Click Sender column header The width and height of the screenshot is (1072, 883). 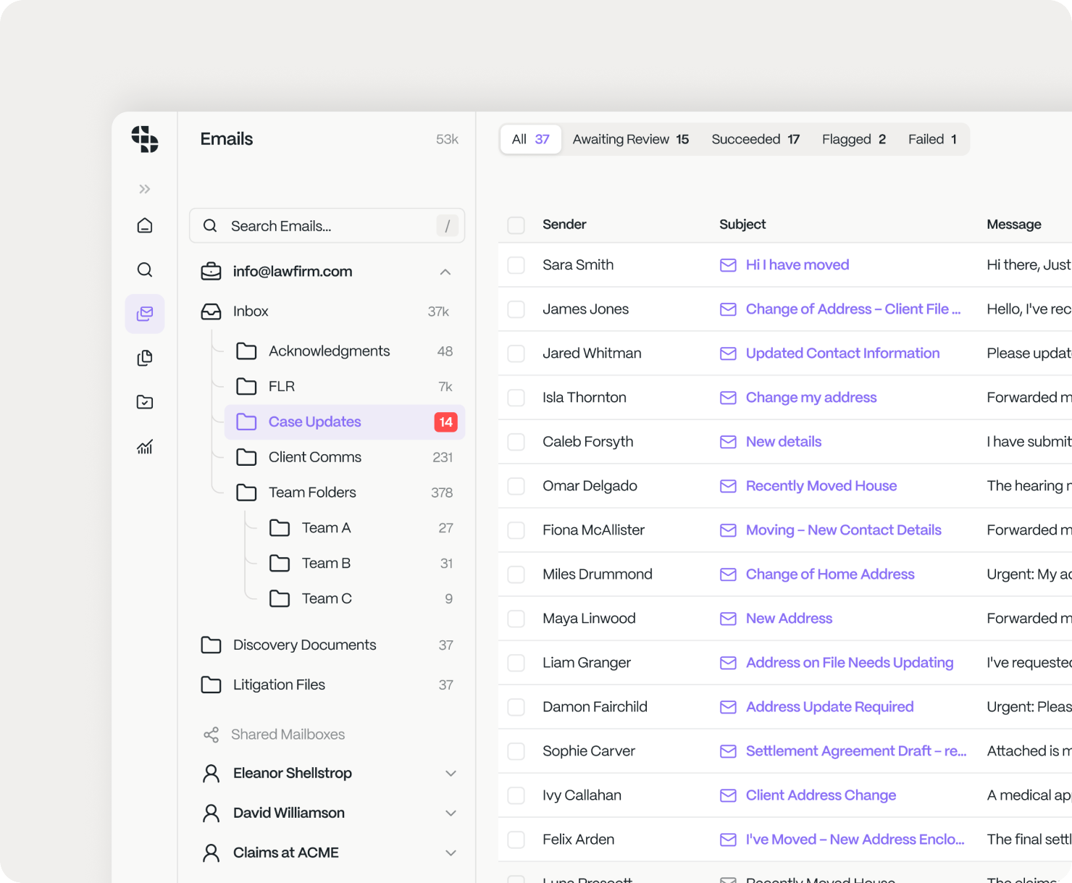(x=564, y=225)
